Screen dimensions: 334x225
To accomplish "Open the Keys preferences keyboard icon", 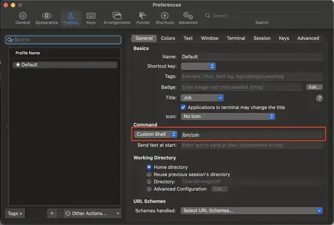I will point(91,15).
